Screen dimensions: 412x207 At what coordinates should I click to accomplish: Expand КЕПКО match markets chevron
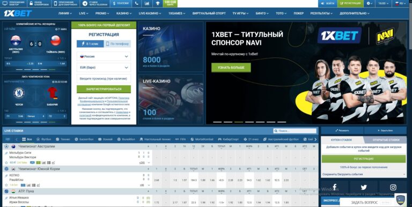point(149,185)
